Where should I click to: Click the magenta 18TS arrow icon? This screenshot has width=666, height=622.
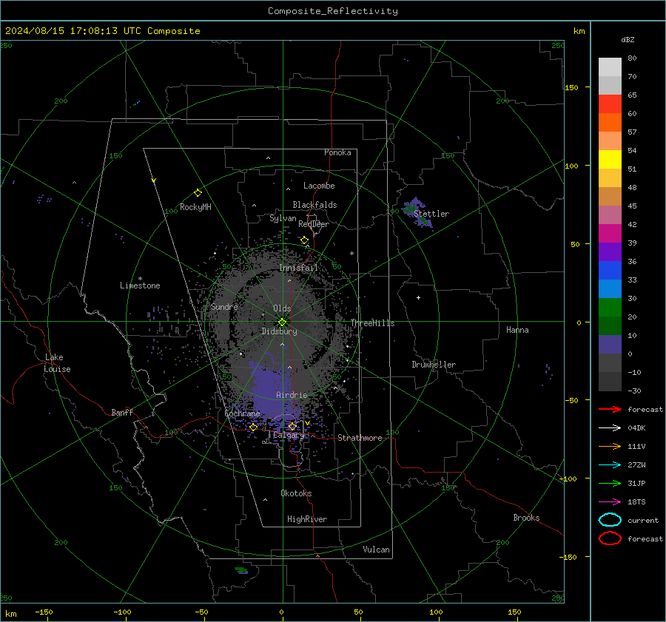(610, 502)
